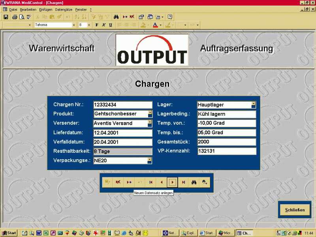Open Print Preview from the toolbar
Image resolution: width=316 pixels, height=237 pixels.
click(22, 17)
